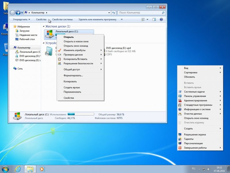The image size is (230, 173).
Task: Click the Свойства toolbar button
Action: point(41,19)
